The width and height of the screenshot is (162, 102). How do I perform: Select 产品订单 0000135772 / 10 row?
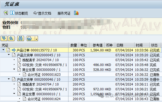click(x=37, y=50)
